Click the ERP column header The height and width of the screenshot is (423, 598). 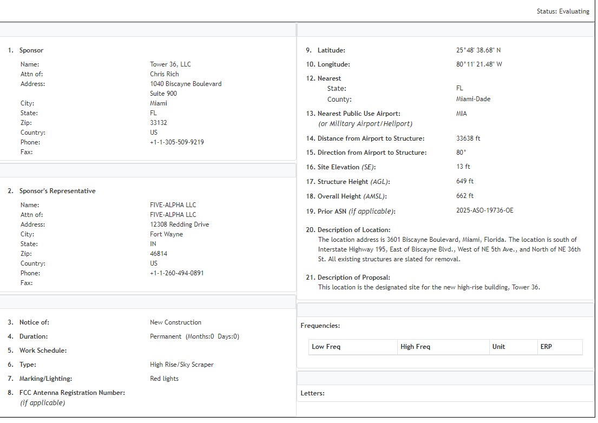(546, 347)
